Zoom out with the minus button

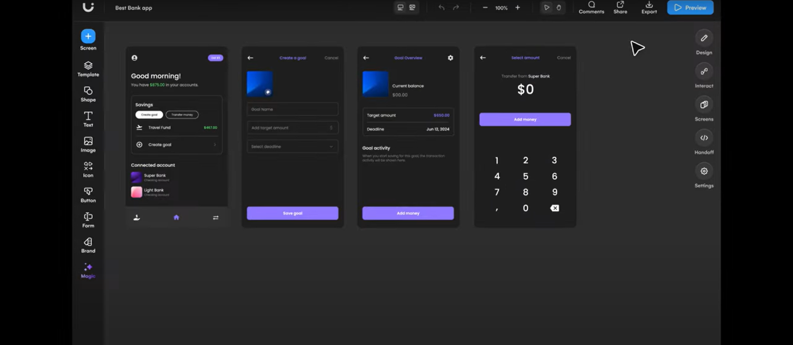(x=485, y=7)
